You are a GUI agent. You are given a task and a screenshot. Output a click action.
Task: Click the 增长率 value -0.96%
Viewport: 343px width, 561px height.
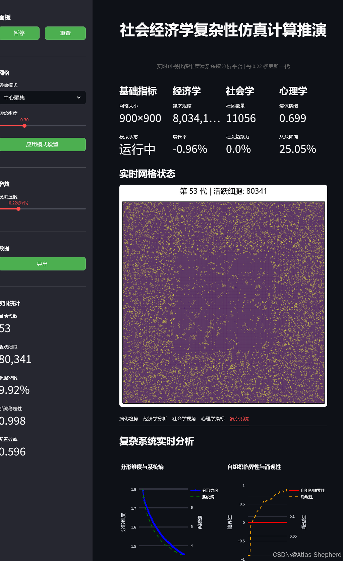pos(190,149)
